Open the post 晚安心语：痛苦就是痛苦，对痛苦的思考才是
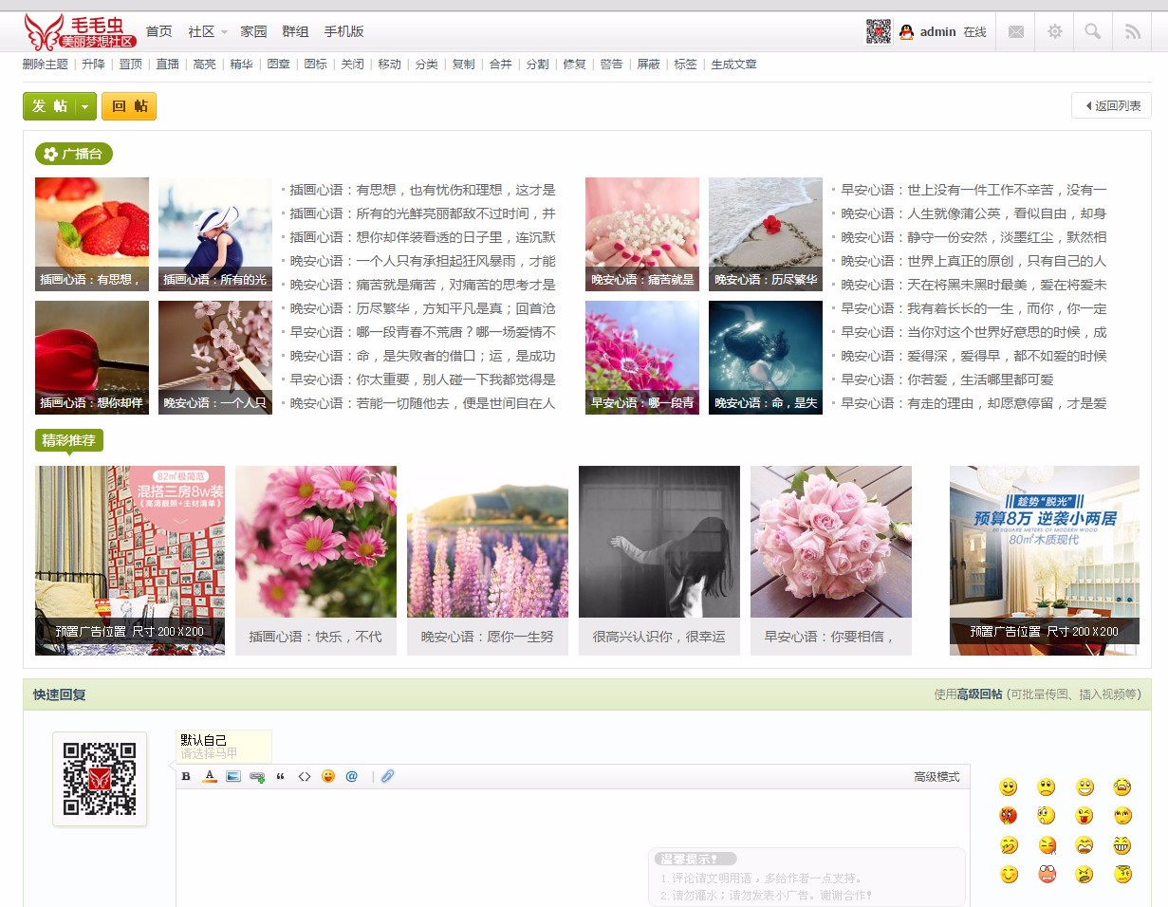Viewport: 1168px width, 907px height. tap(423, 285)
